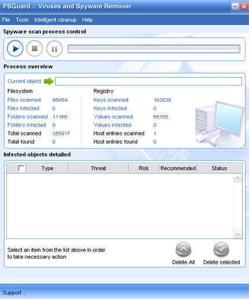Screen dimensions: 249x299
Task: Click the Folders infected label
Action: [27, 125]
